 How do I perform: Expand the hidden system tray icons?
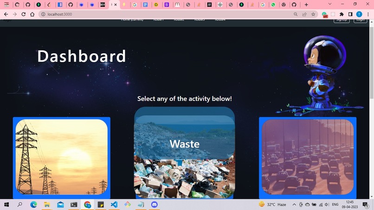point(294,204)
